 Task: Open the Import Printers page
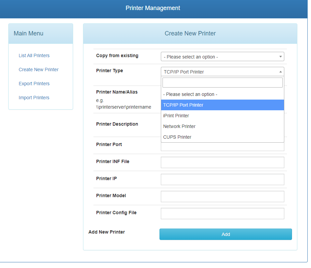pos(34,98)
